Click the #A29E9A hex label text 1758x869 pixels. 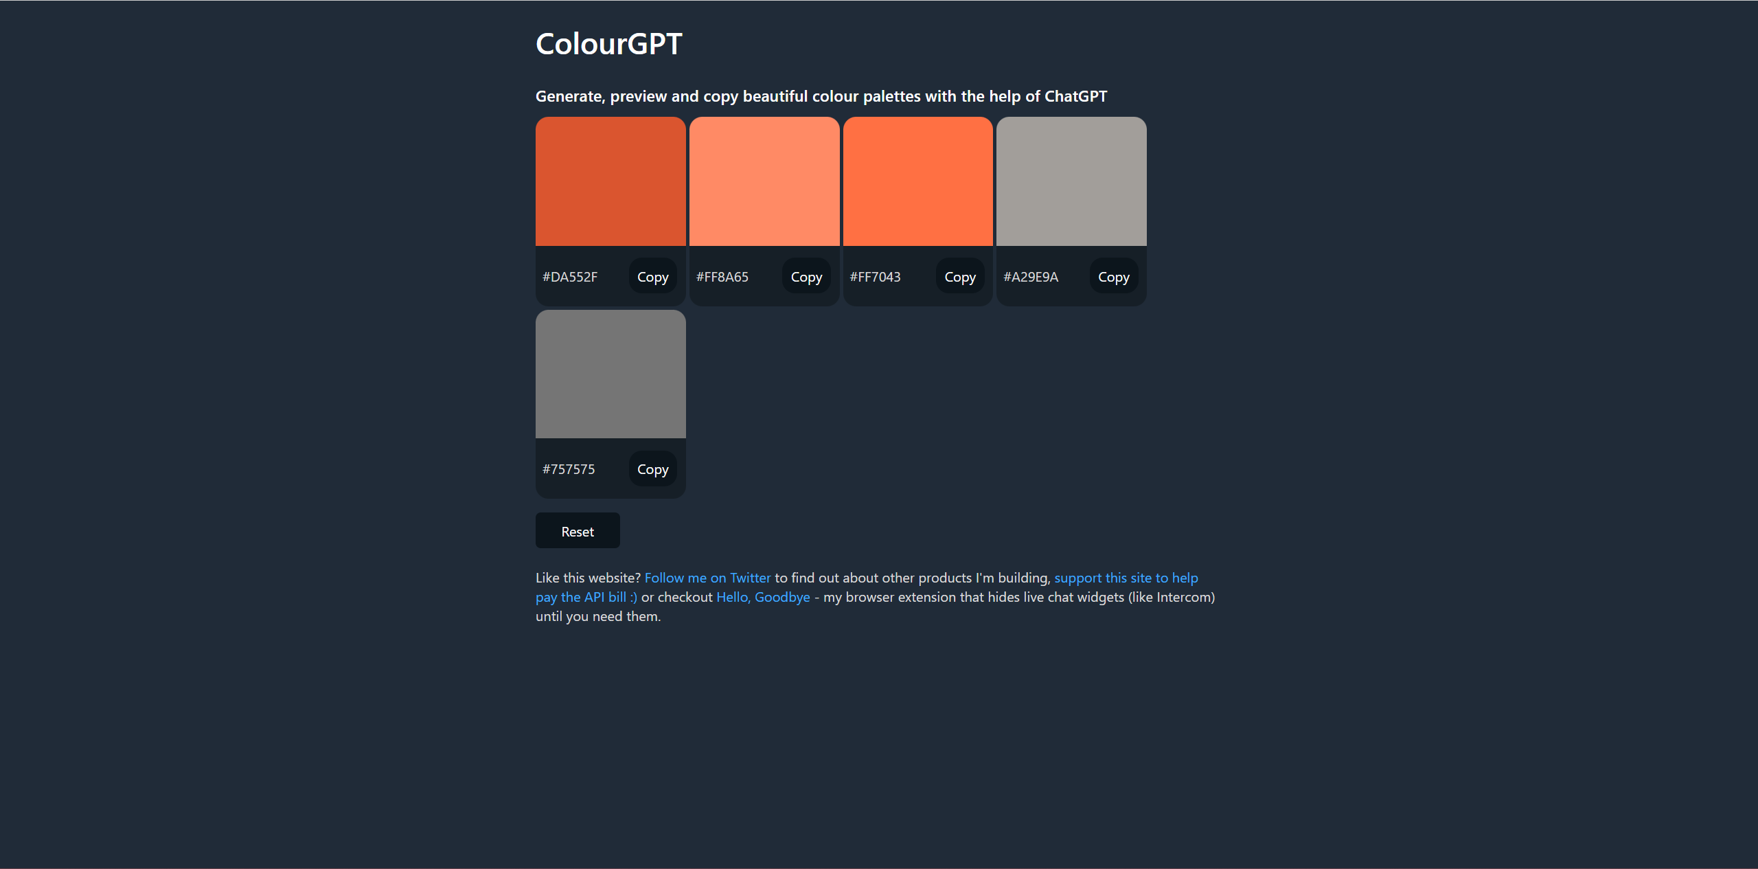click(1031, 277)
